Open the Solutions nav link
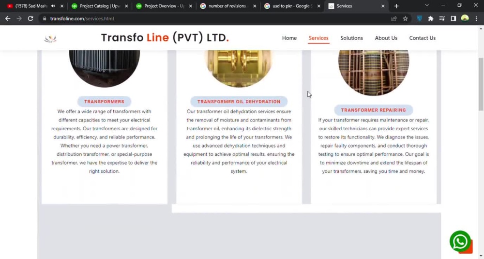Viewport: 484px width, 259px height. (351, 38)
